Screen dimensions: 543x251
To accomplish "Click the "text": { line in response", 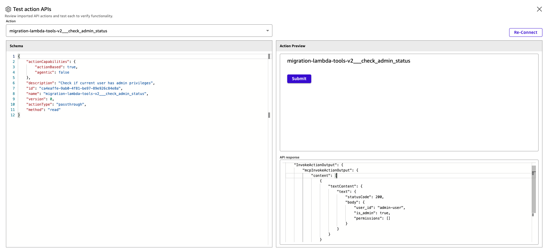I will 346,192.
